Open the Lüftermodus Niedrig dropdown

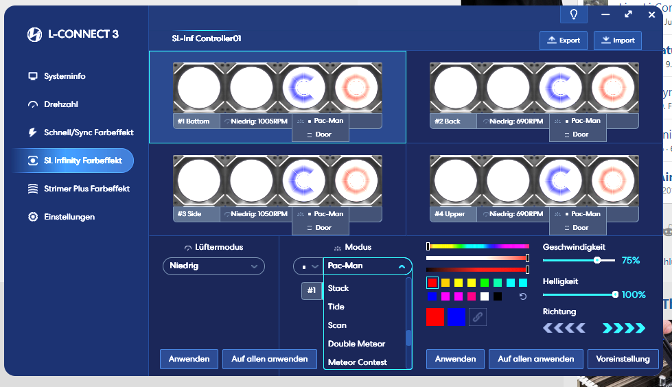coord(213,266)
